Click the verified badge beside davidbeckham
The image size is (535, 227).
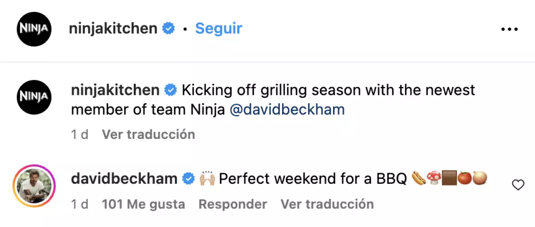(189, 179)
